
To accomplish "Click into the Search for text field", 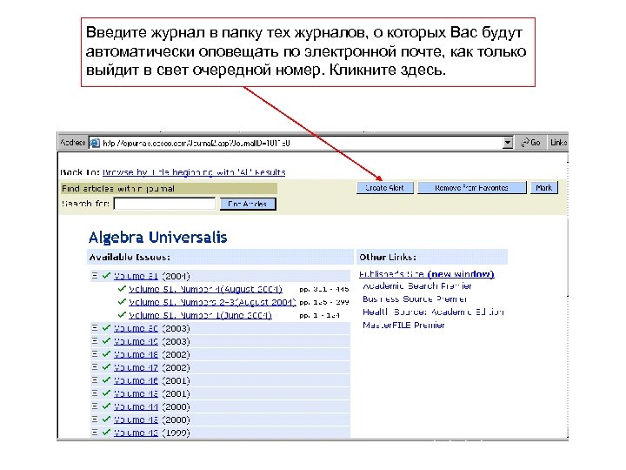I will coord(165,204).
